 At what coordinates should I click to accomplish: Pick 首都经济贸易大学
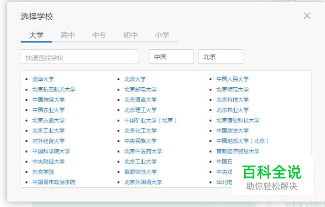pyautogui.click(x=238, y=151)
